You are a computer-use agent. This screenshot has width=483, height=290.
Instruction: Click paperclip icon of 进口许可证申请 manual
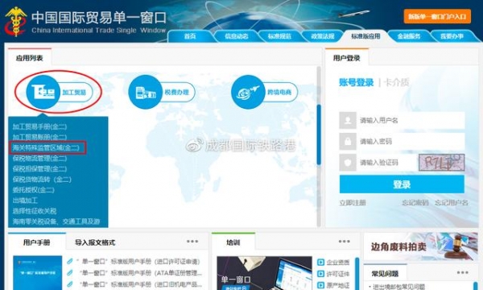[70, 261]
